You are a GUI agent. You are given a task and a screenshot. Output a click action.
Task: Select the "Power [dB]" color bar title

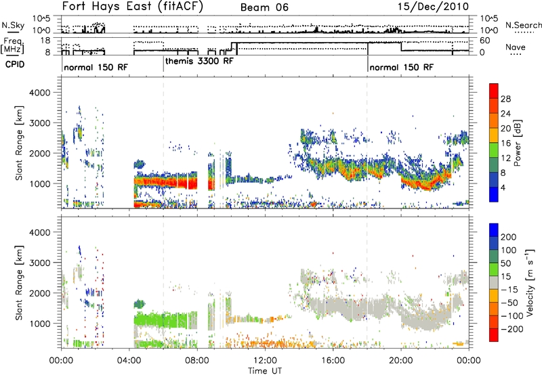517,143
